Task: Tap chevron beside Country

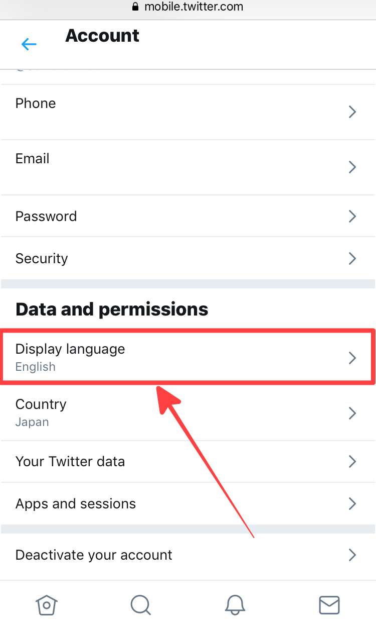Action: [352, 413]
